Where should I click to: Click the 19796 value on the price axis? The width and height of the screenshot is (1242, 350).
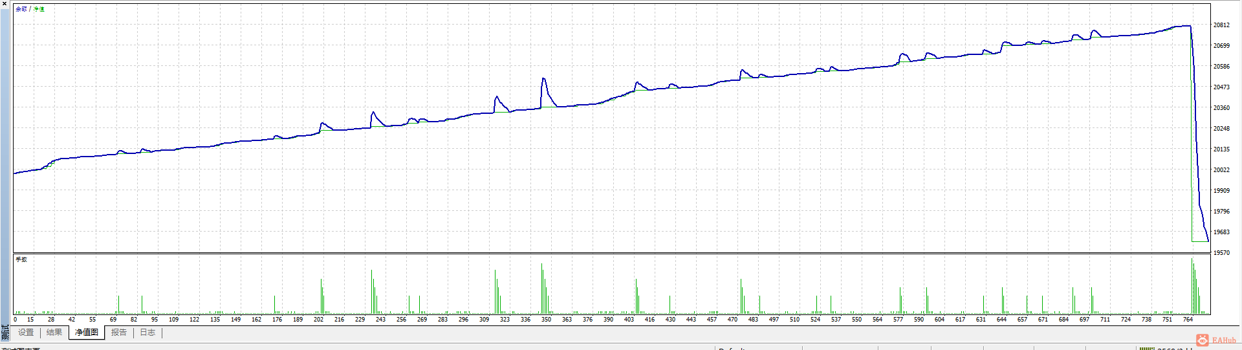point(1221,212)
